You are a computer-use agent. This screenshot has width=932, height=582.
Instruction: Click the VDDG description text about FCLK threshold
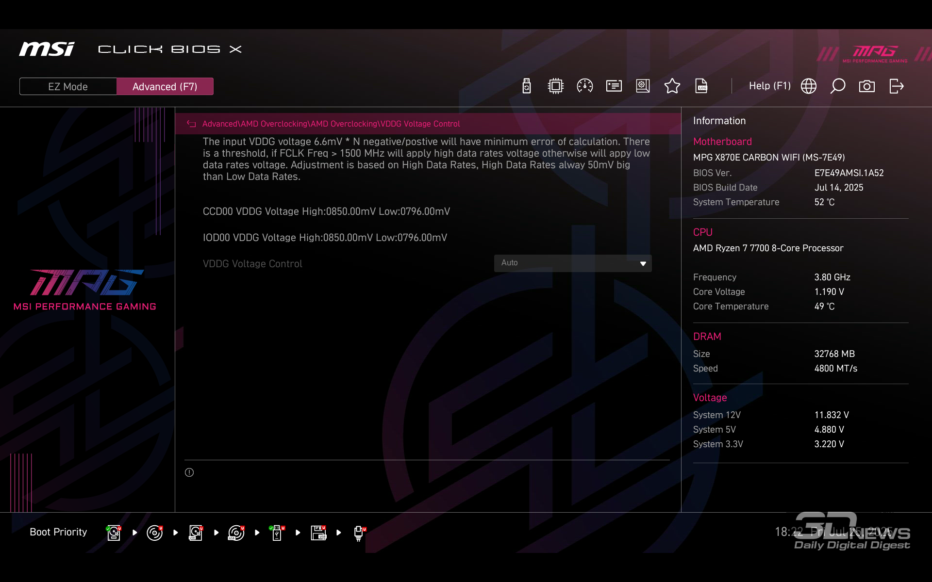[x=426, y=159]
